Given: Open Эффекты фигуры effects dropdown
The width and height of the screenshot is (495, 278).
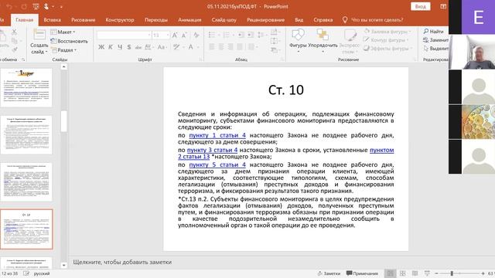Looking at the screenshot, I should pyautogui.click(x=387, y=49).
